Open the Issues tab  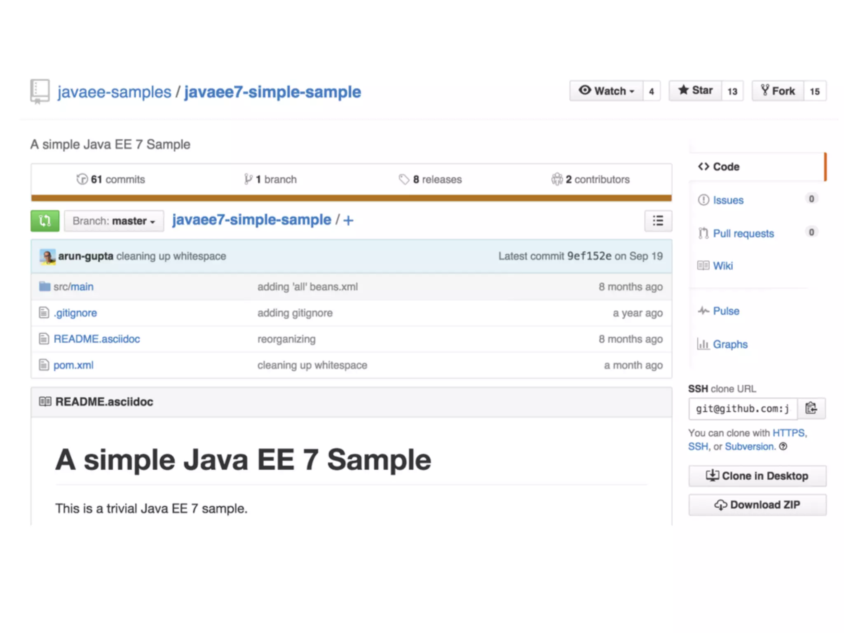pos(728,200)
